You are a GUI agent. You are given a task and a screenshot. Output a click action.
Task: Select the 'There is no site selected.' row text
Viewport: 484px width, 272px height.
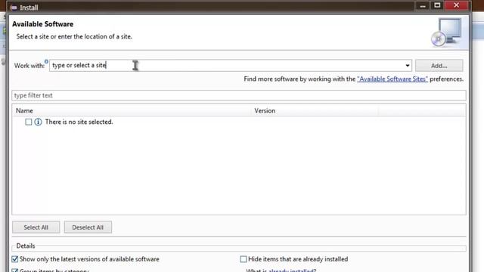click(79, 122)
